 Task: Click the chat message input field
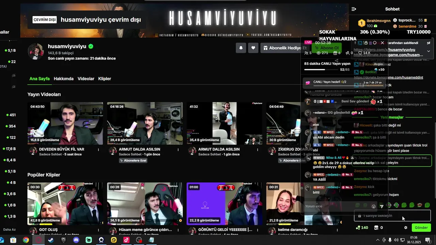[x=392, y=216]
